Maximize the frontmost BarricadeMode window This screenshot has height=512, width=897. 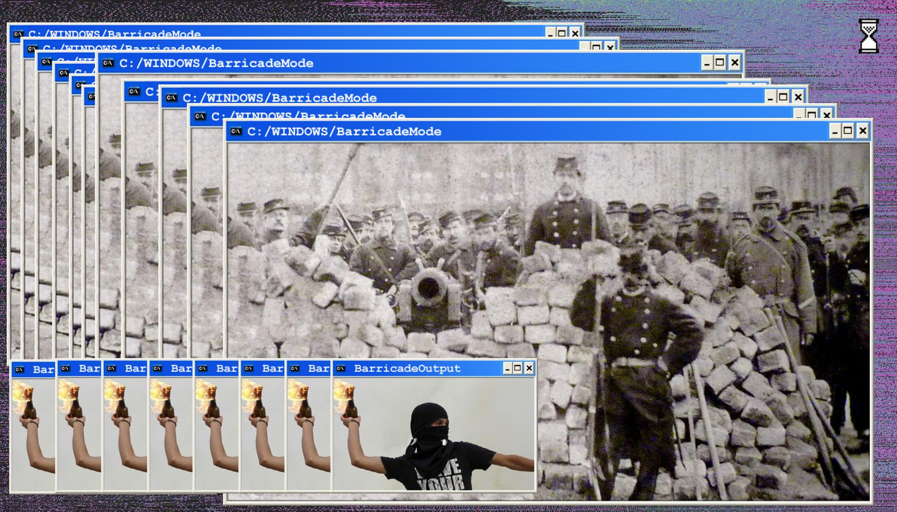click(x=848, y=131)
